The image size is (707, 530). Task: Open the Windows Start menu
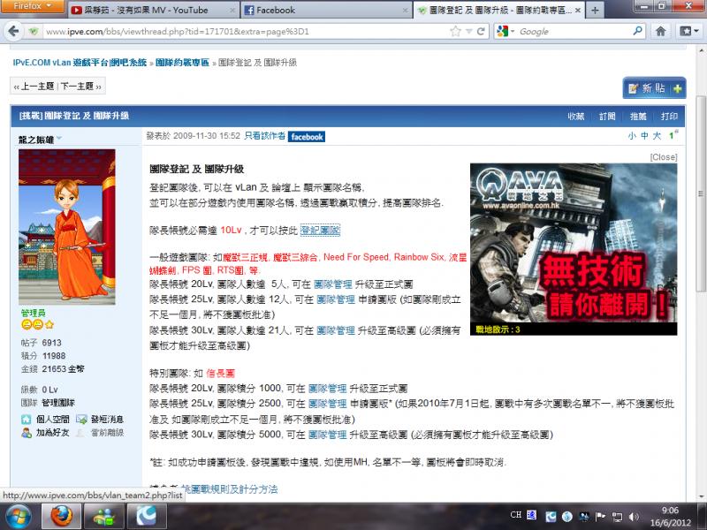[x=17, y=517]
